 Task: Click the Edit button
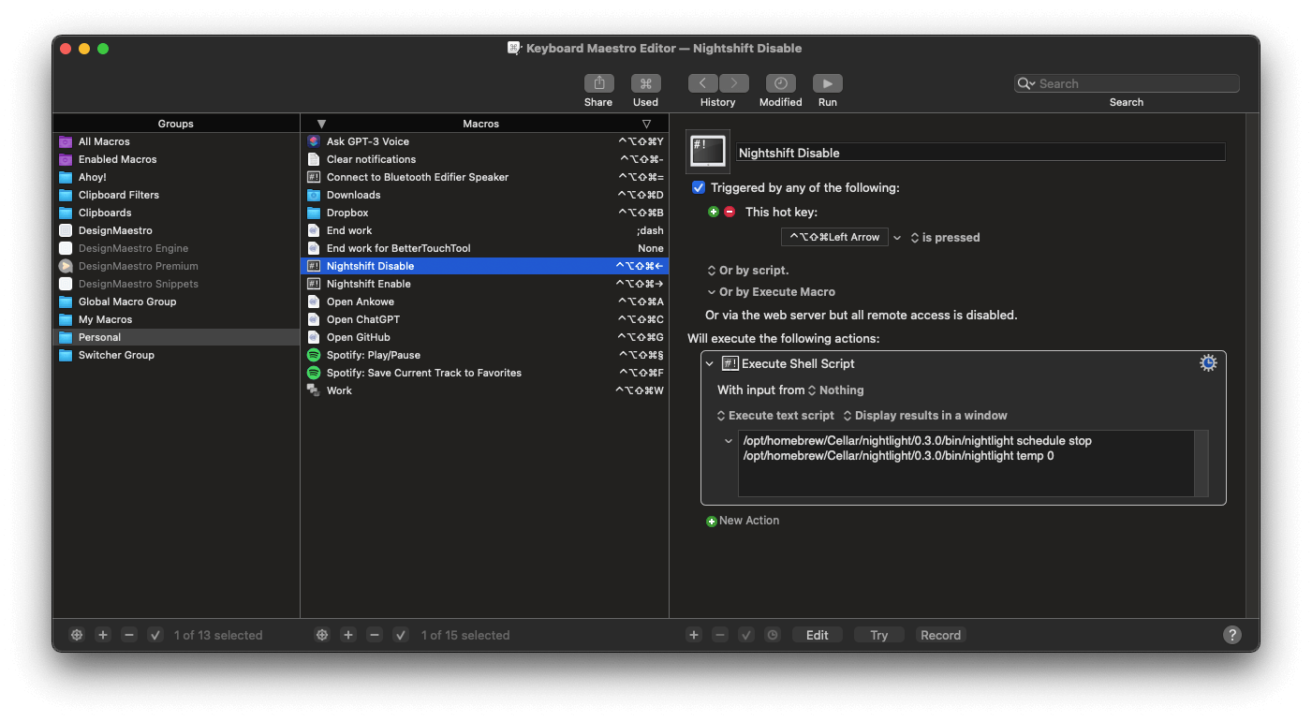818,635
